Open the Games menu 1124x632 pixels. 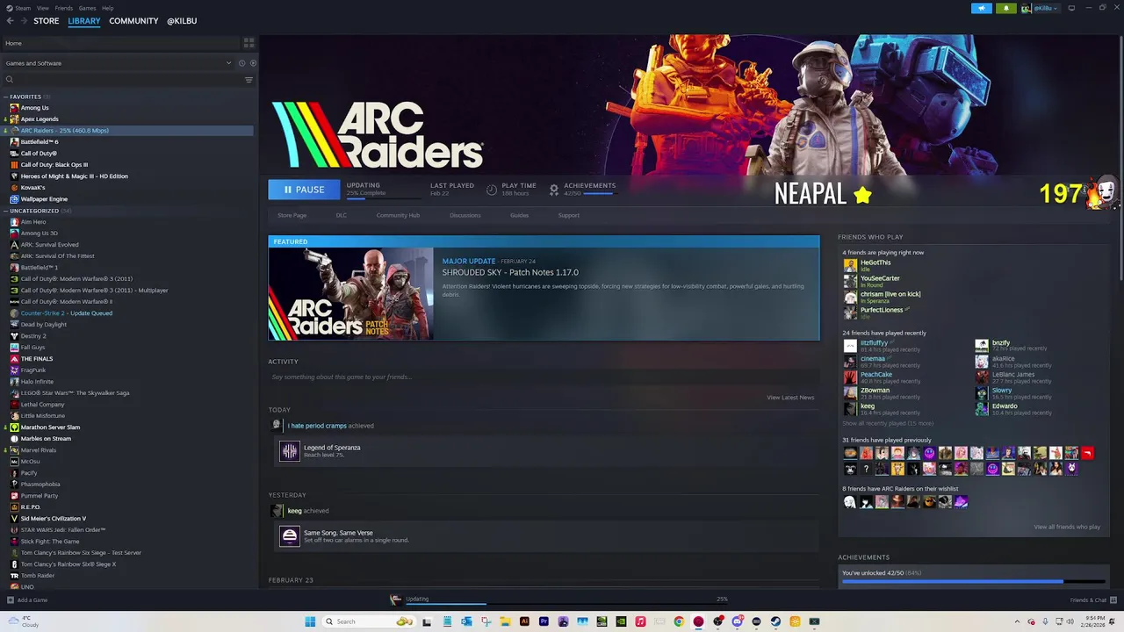pos(88,8)
